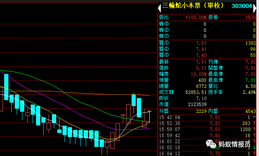
Task: Select the 賣② ask row
Action: pos(207,30)
